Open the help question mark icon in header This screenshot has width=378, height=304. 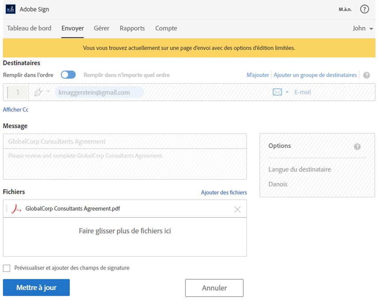coord(364,9)
